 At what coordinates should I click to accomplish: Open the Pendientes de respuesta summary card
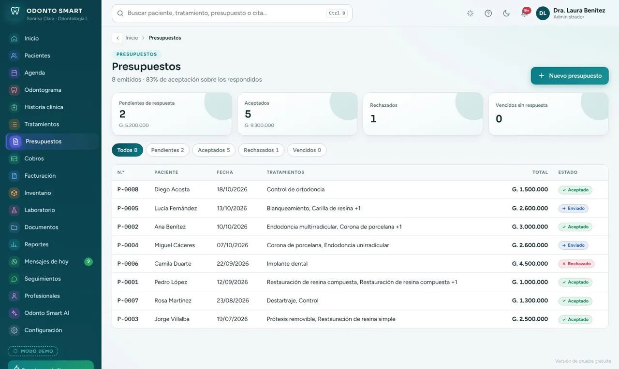172,114
